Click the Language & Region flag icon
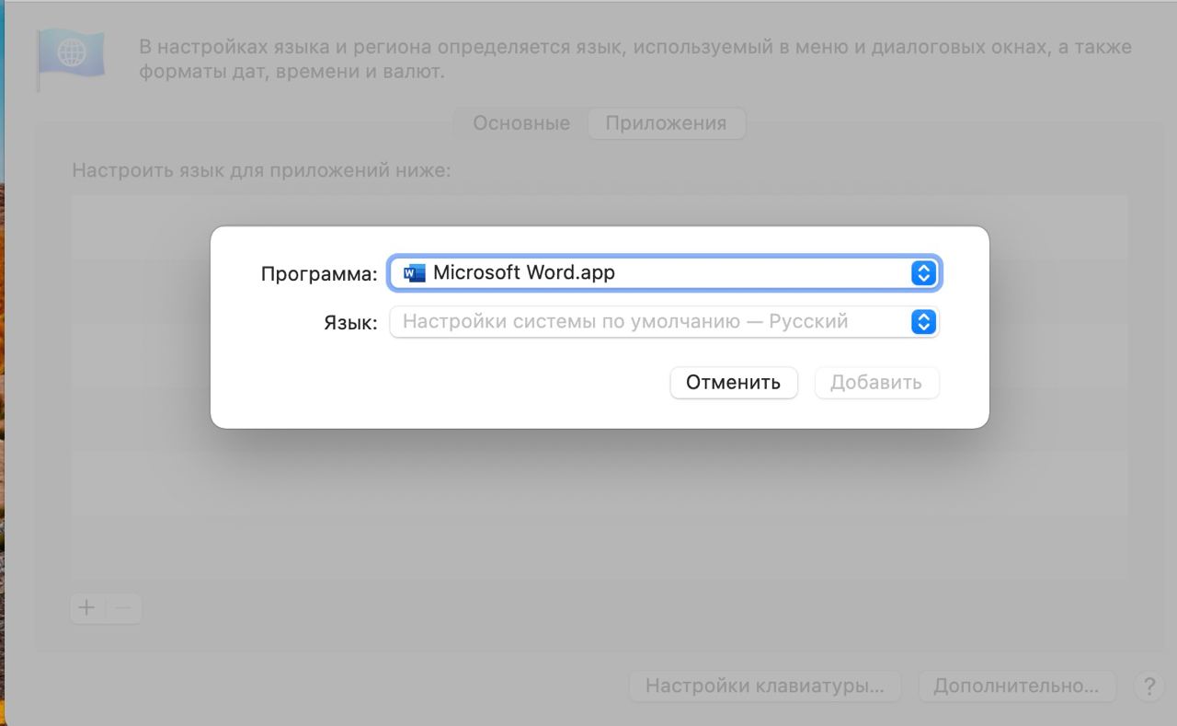This screenshot has height=726, width=1177. click(x=70, y=58)
